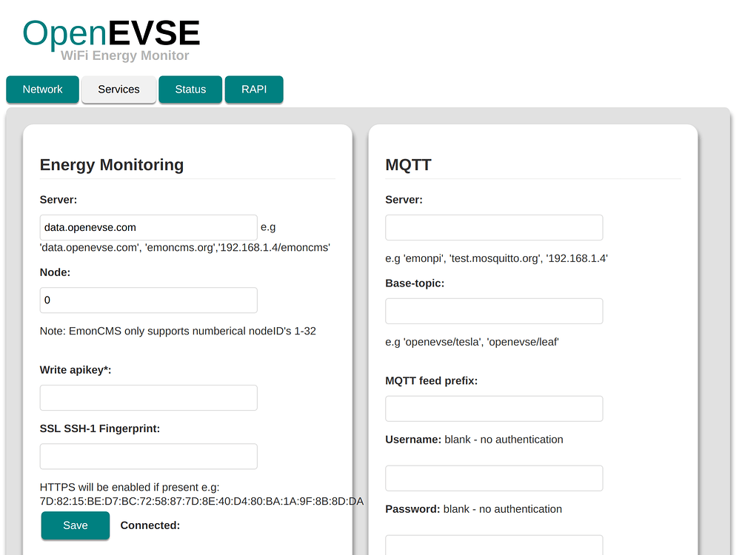The width and height of the screenshot is (745, 555).
Task: Open the RAPI tab
Action: 254,89
